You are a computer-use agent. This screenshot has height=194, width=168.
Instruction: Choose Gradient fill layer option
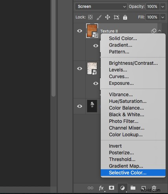[x=133, y=45]
